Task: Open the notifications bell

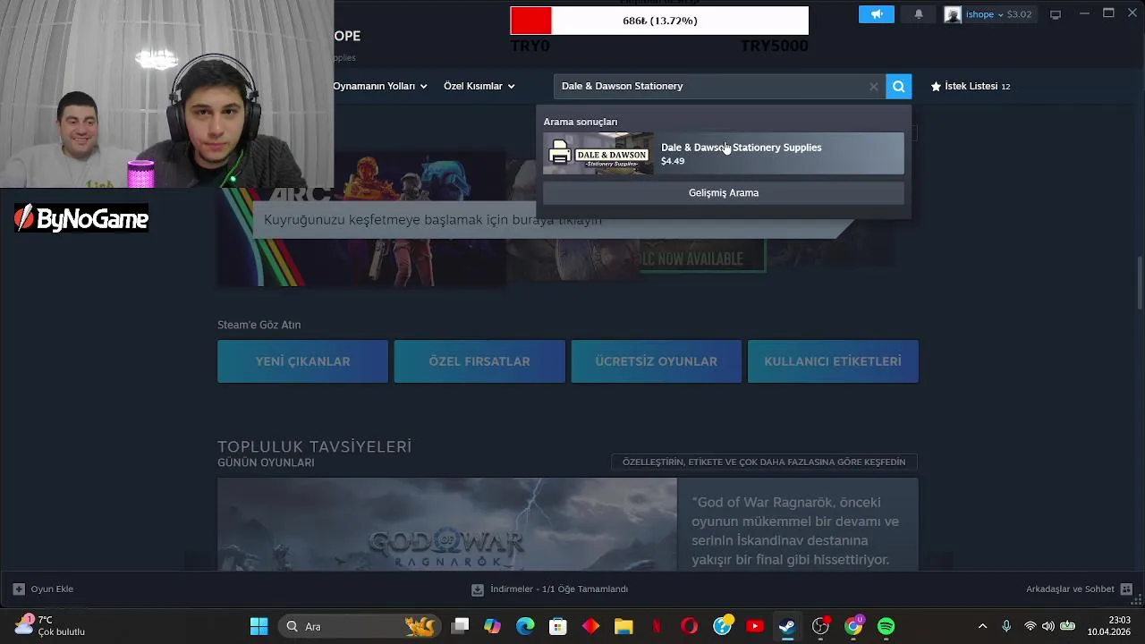Action: (919, 14)
